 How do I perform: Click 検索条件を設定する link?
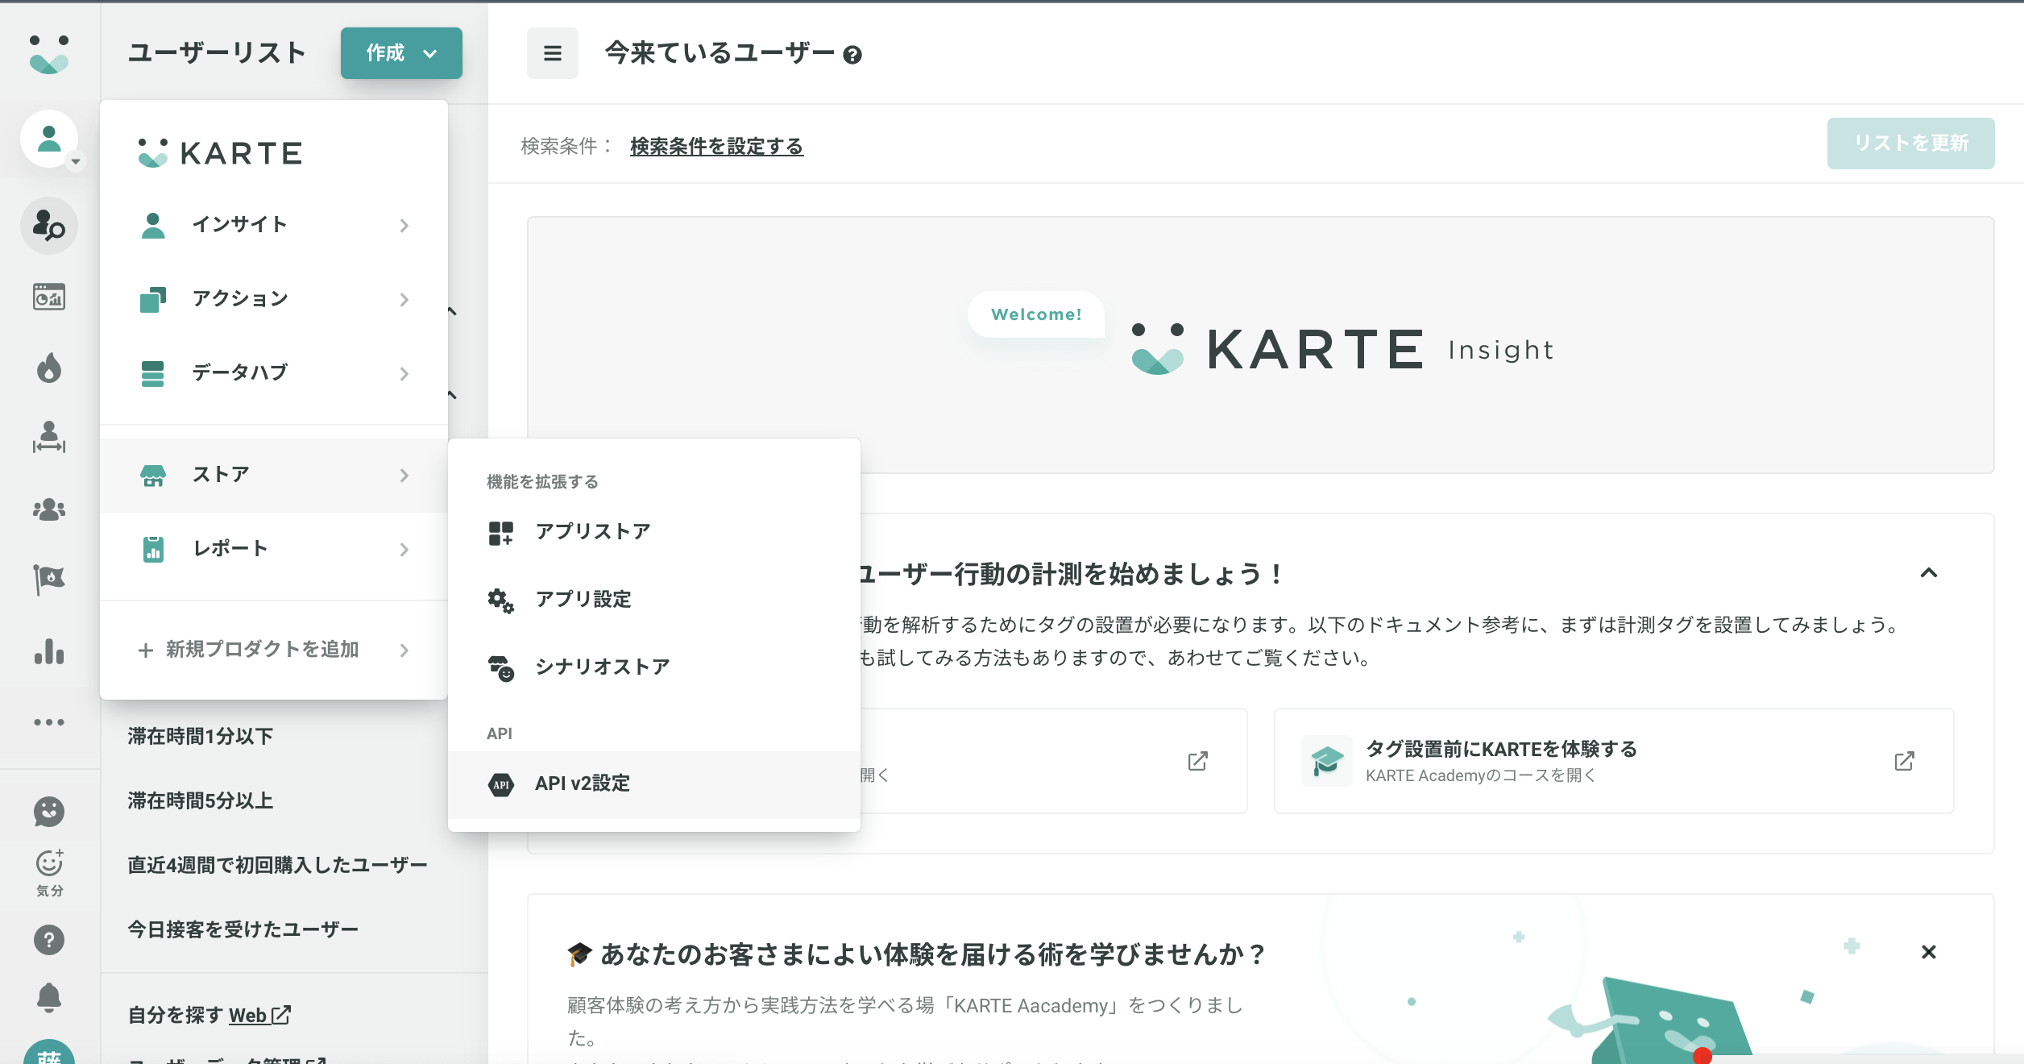(x=716, y=146)
